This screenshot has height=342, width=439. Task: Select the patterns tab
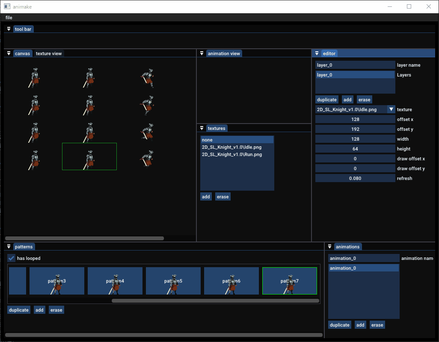(x=24, y=247)
